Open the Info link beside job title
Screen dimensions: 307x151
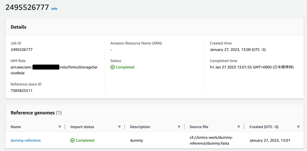[x=54, y=9]
